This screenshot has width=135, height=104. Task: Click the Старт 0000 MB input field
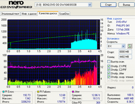coord(125,52)
